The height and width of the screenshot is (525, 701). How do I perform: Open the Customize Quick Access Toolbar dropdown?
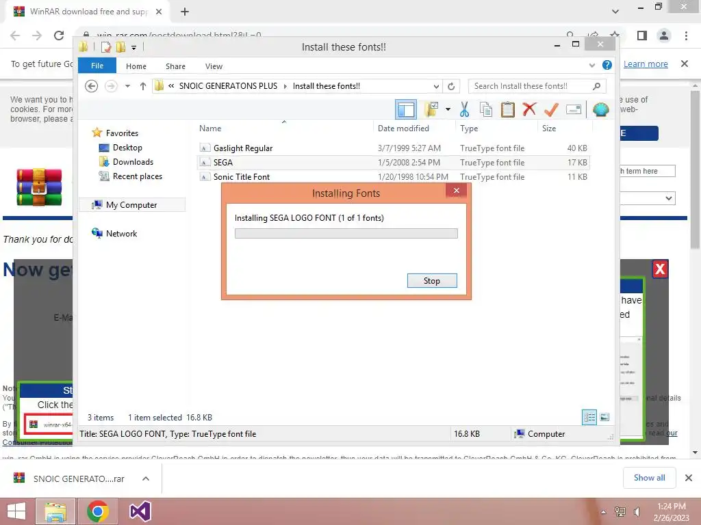point(133,47)
